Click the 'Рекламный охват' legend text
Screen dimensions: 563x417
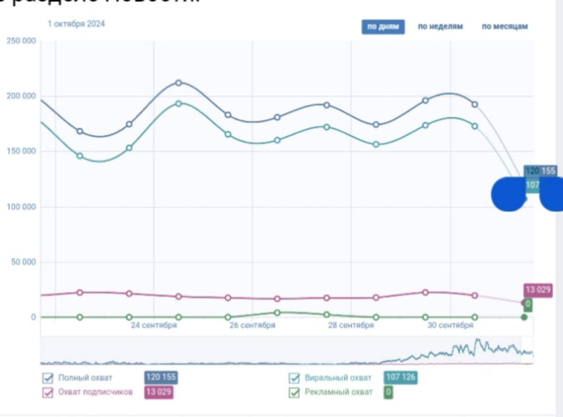point(339,392)
